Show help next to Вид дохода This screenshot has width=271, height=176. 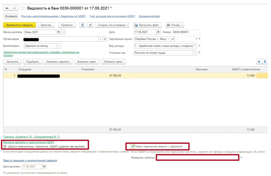pos(200,46)
